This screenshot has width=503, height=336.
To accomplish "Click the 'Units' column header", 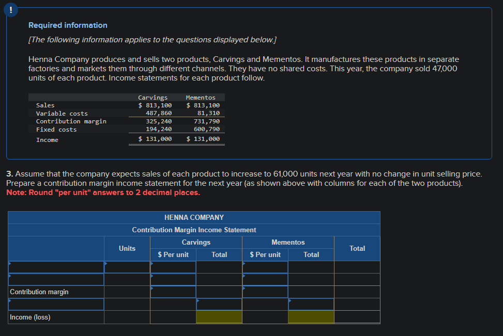I will click(x=127, y=249).
